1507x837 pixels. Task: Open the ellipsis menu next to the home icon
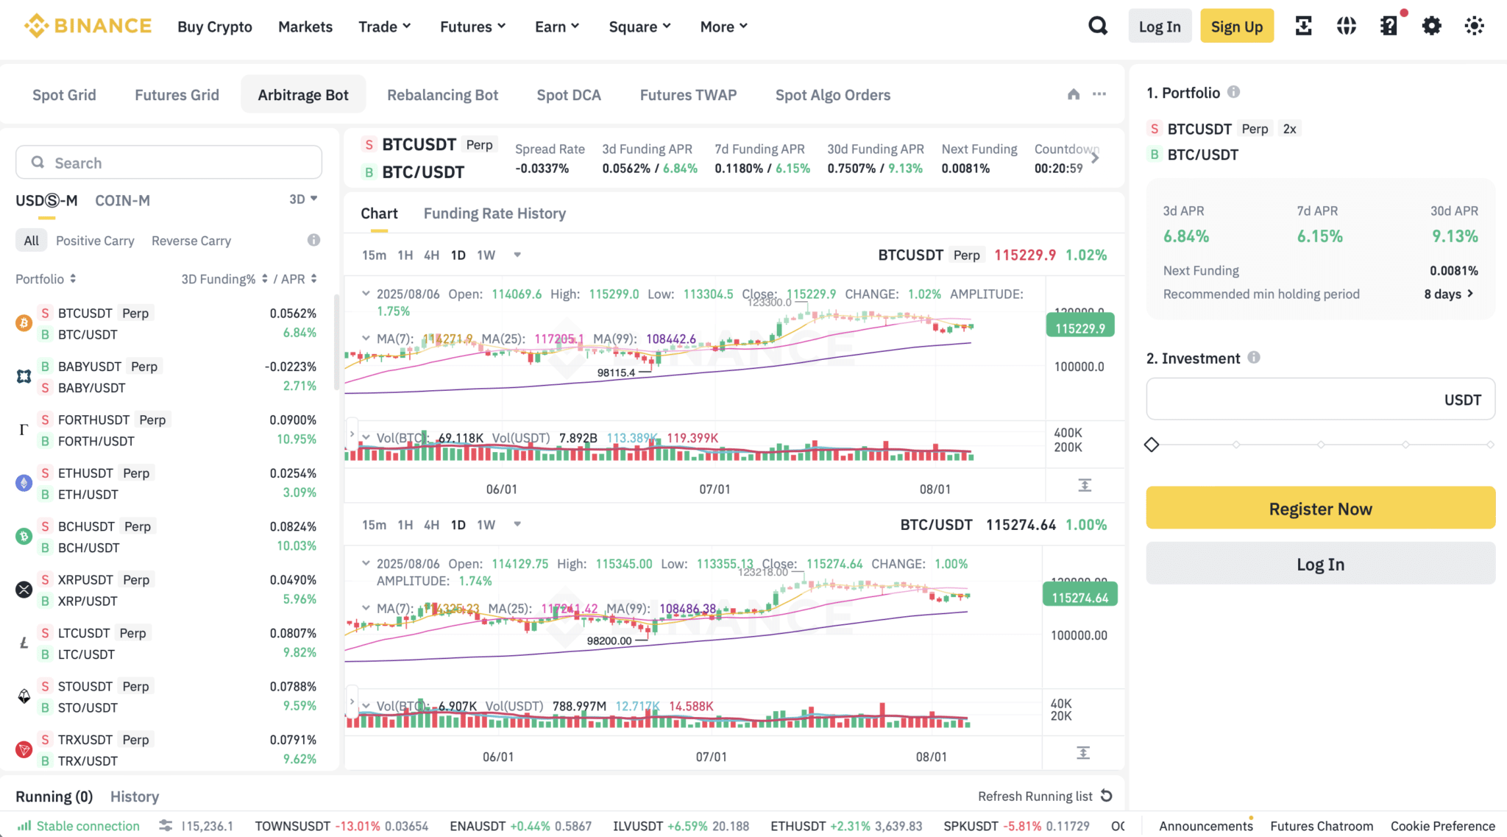tap(1100, 94)
